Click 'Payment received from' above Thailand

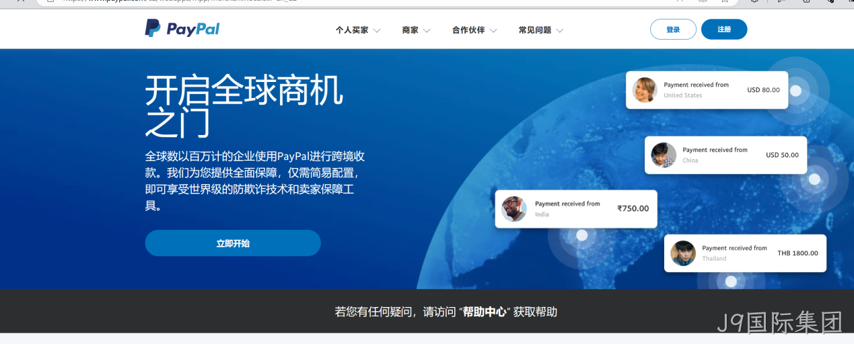[x=734, y=248]
